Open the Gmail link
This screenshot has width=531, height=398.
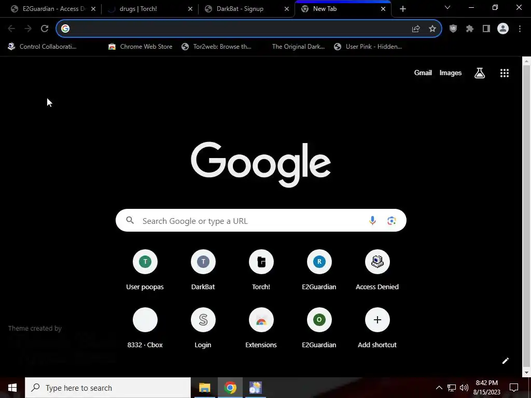click(x=423, y=73)
